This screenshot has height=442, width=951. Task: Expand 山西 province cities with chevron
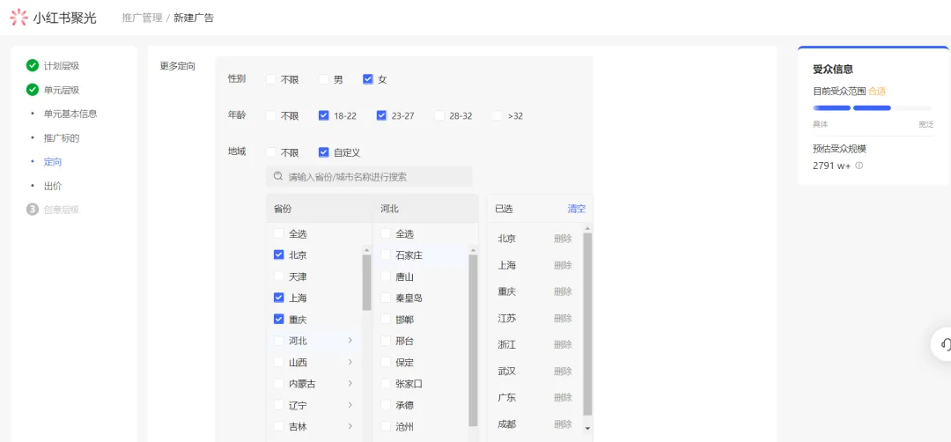pyautogui.click(x=350, y=363)
